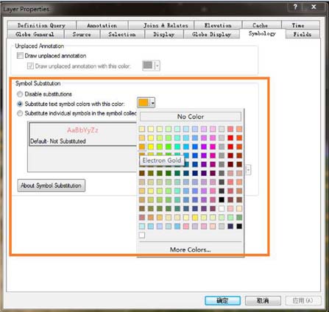Viewport: 329px width, 312px height.
Task: Pick the highlighted Electron Gold swatch
Action: pos(142,146)
